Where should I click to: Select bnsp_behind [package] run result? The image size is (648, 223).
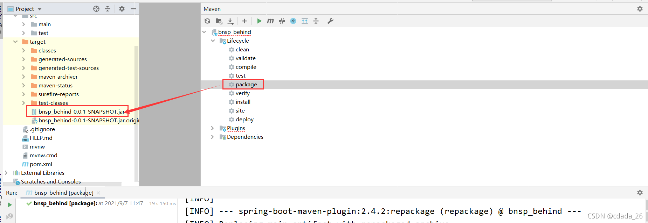click(x=65, y=203)
